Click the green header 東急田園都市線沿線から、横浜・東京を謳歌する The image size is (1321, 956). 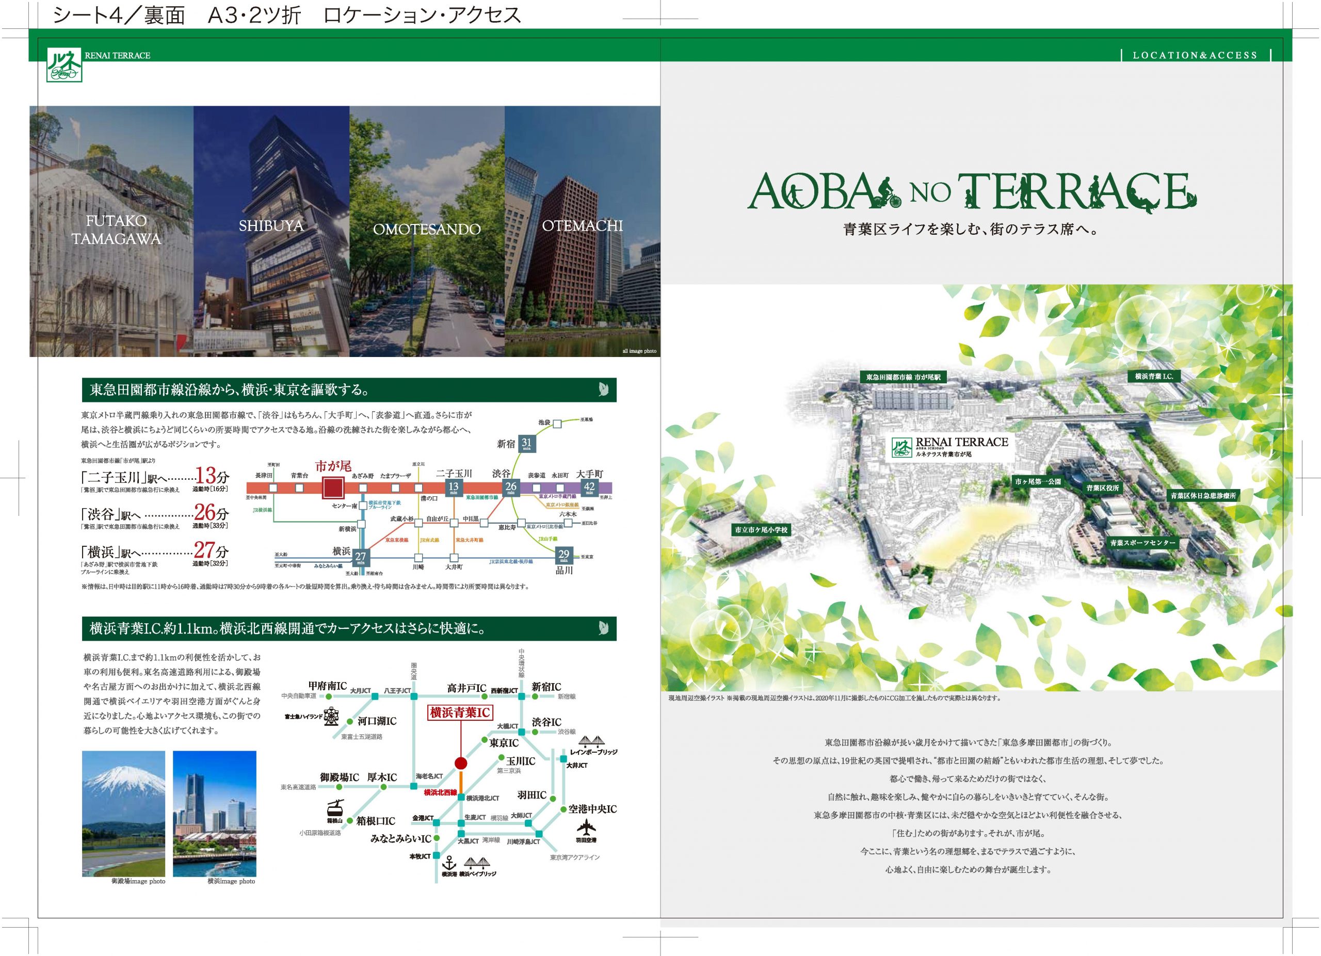tap(349, 390)
